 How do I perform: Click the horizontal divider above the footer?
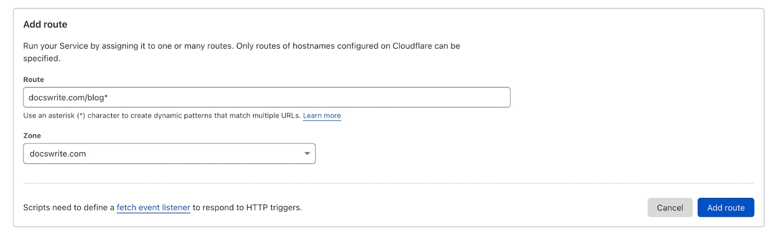point(388,183)
